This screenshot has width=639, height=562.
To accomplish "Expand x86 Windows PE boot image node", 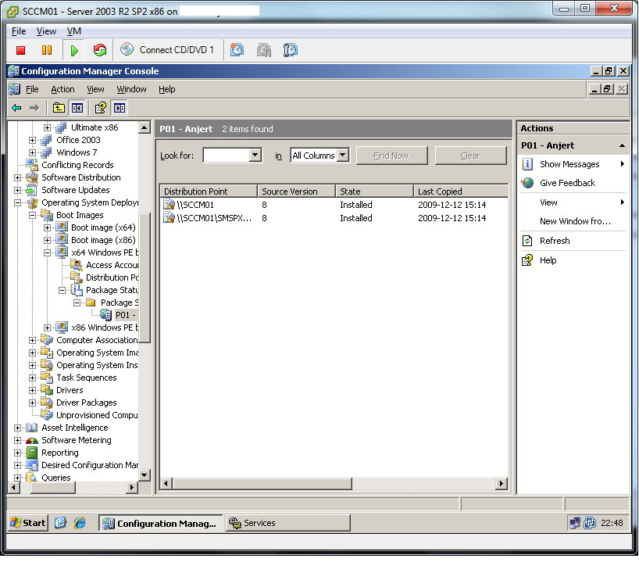I will point(48,328).
